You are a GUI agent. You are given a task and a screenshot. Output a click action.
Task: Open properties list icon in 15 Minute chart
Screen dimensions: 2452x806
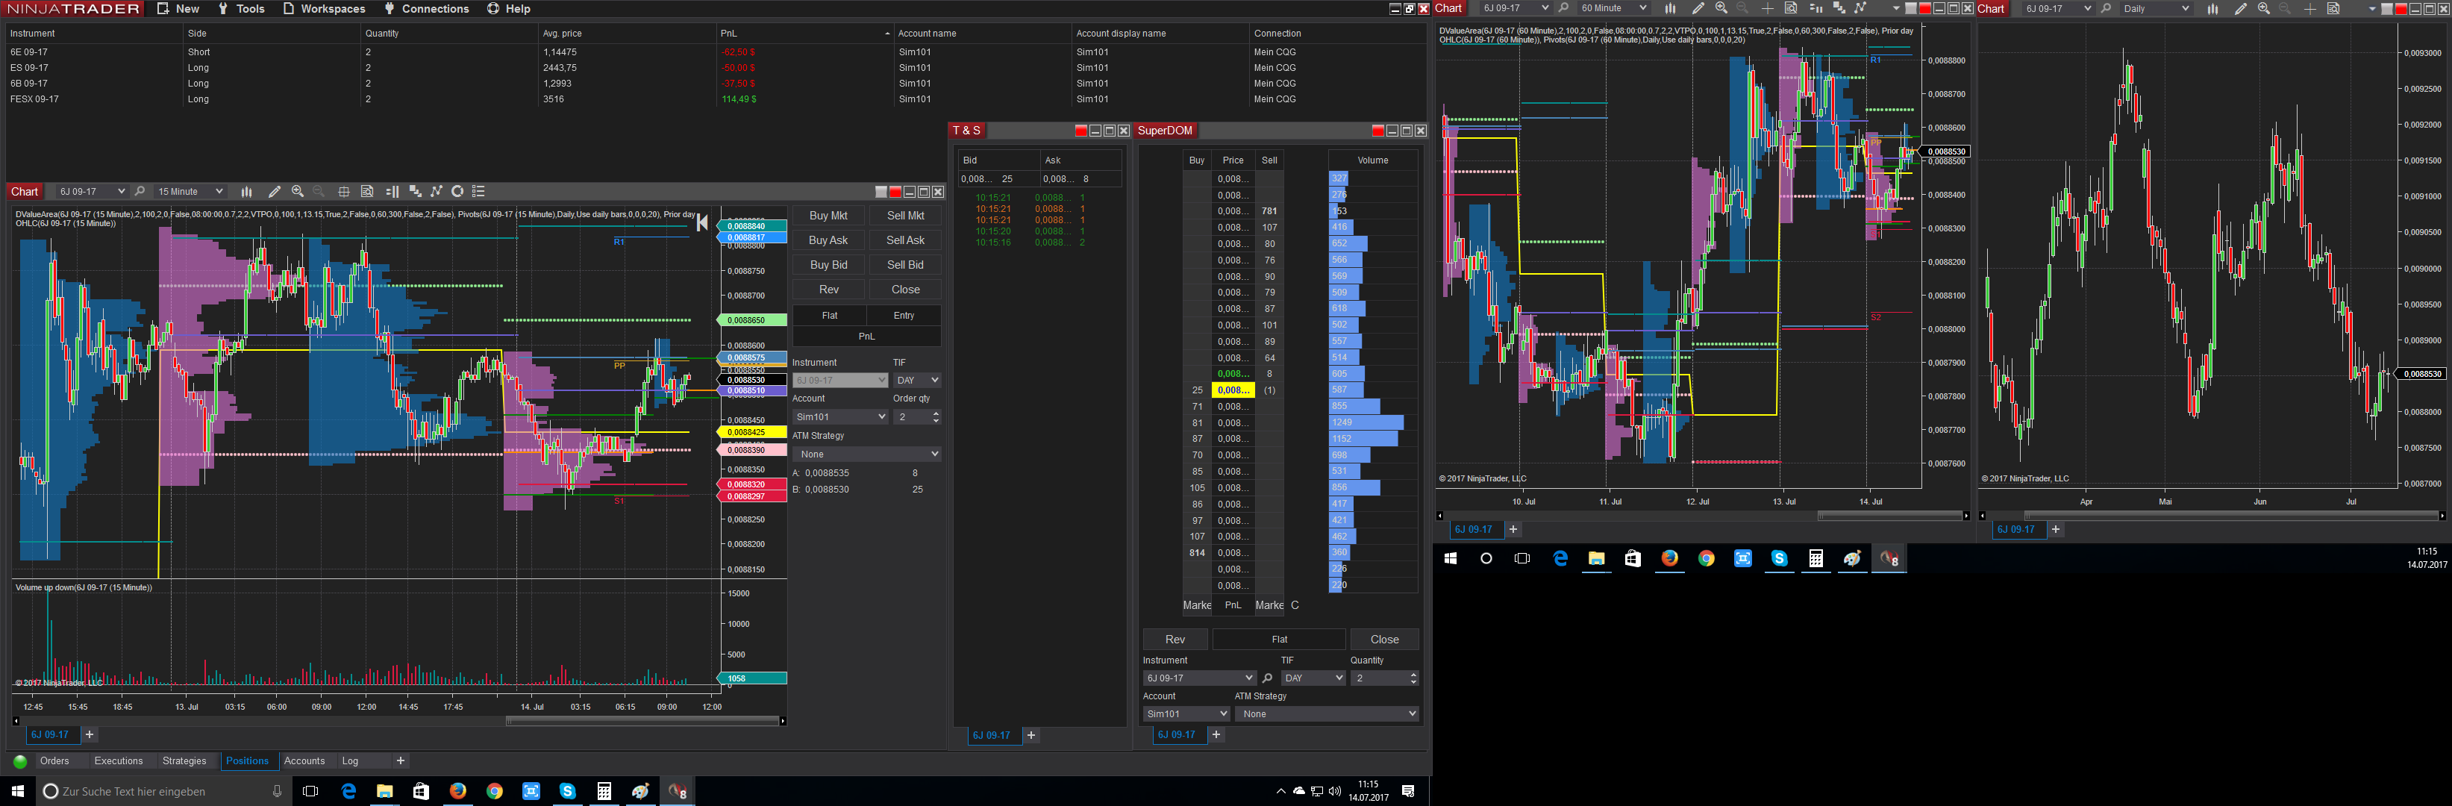tap(479, 191)
